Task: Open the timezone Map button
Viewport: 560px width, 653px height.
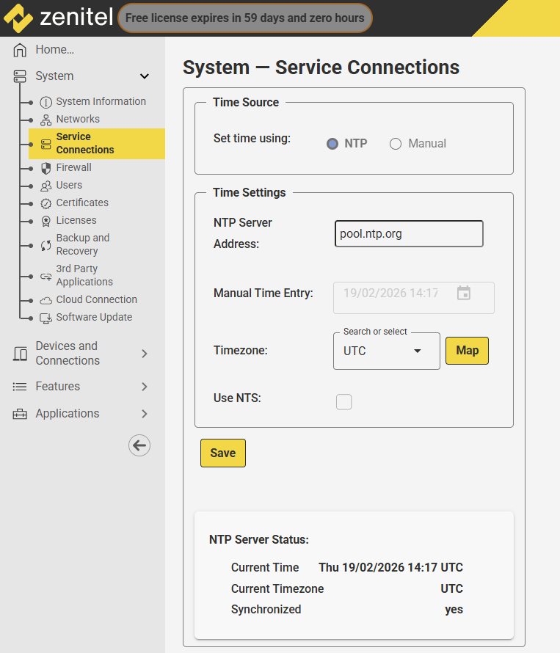Action: [467, 351]
